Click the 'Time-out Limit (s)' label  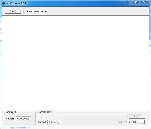[127, 122]
